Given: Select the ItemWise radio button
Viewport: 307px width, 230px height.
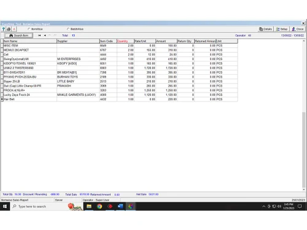Looking at the screenshot, I should [x=29, y=29].
